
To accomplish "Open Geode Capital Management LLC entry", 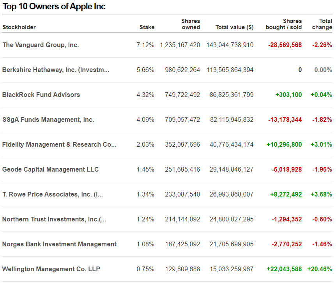I will (51, 169).
